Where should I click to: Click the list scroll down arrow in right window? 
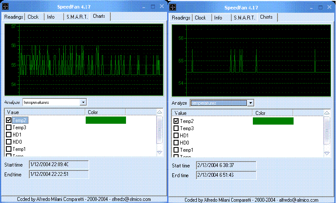327,153
